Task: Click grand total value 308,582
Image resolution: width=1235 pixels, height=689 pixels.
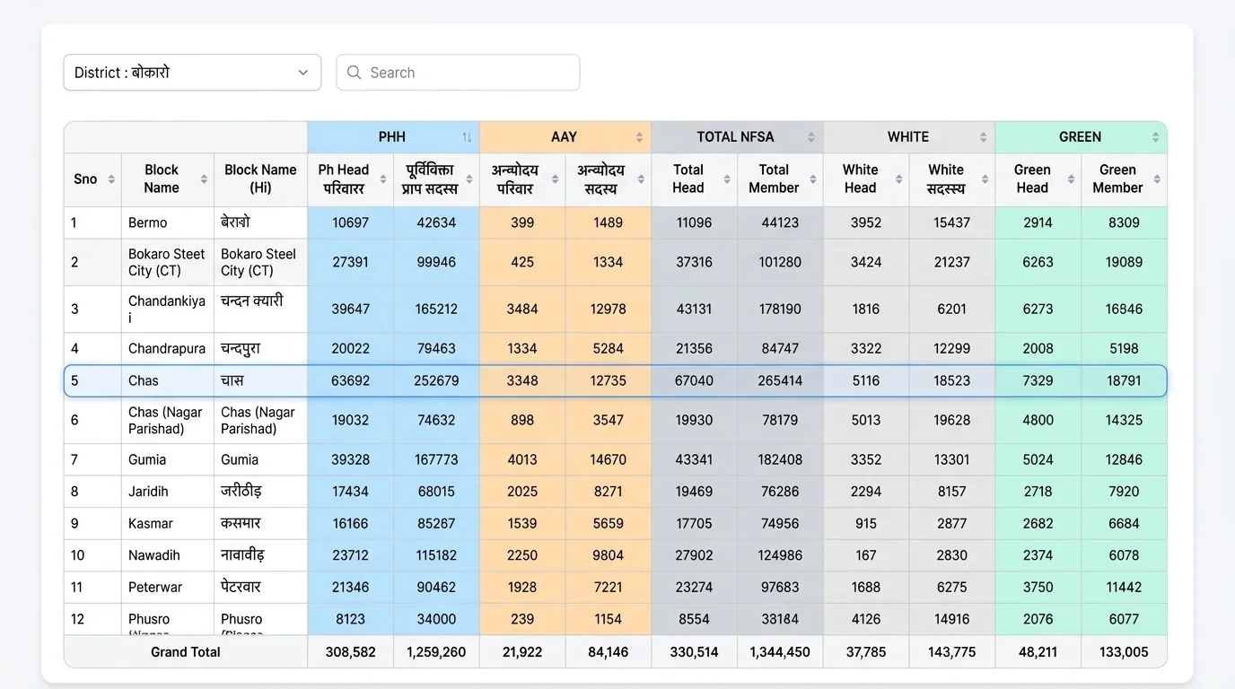Action: tap(350, 652)
